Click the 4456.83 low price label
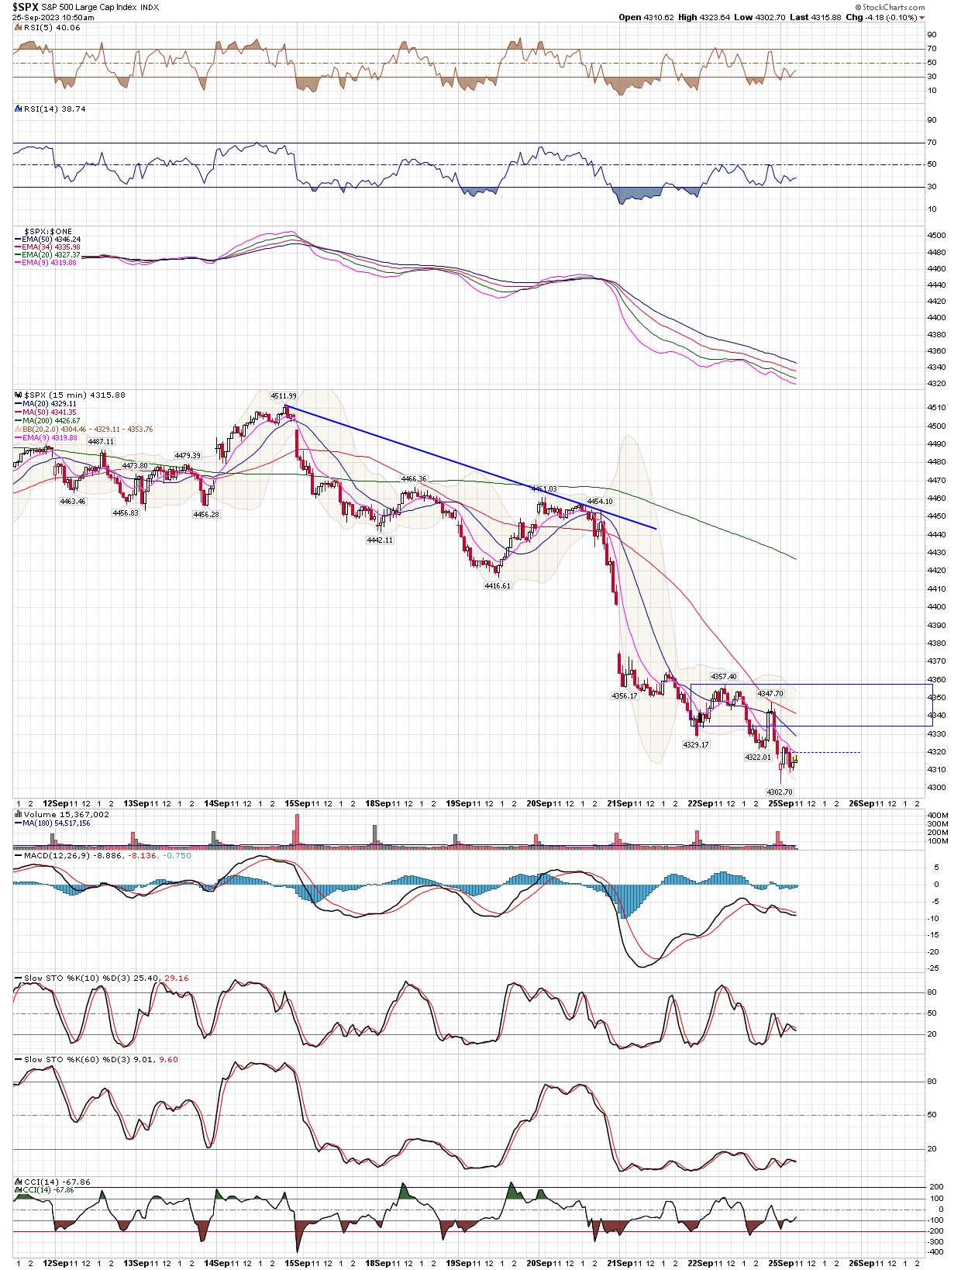This screenshot has width=961, height=1270. point(126,513)
